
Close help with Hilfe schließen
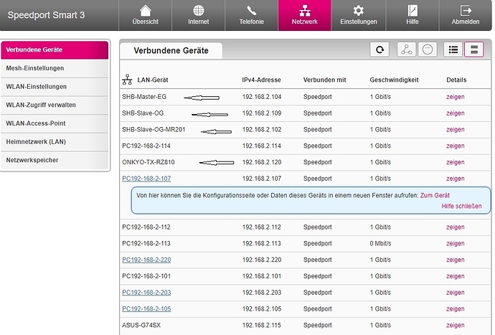[461, 206]
